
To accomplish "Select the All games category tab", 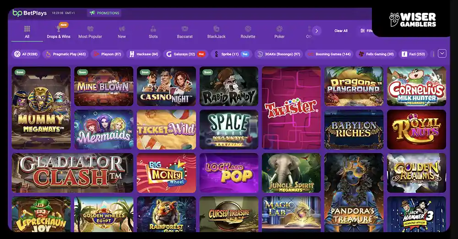I will pyautogui.click(x=27, y=32).
